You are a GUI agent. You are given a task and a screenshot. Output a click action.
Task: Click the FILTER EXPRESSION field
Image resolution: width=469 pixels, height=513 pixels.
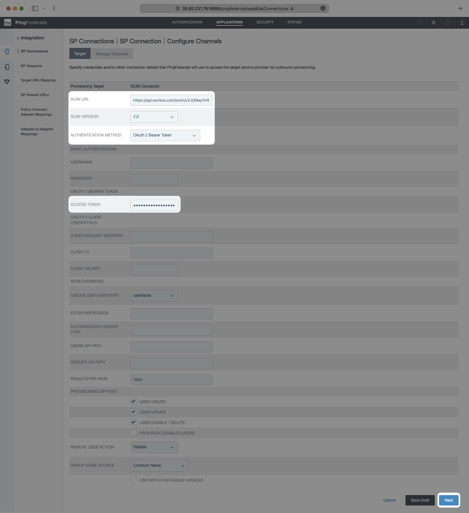(x=171, y=314)
